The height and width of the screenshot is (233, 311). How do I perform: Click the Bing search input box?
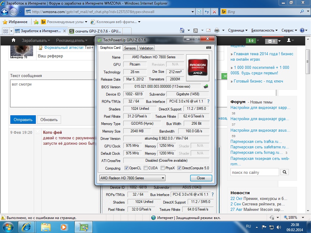click(x=262, y=12)
